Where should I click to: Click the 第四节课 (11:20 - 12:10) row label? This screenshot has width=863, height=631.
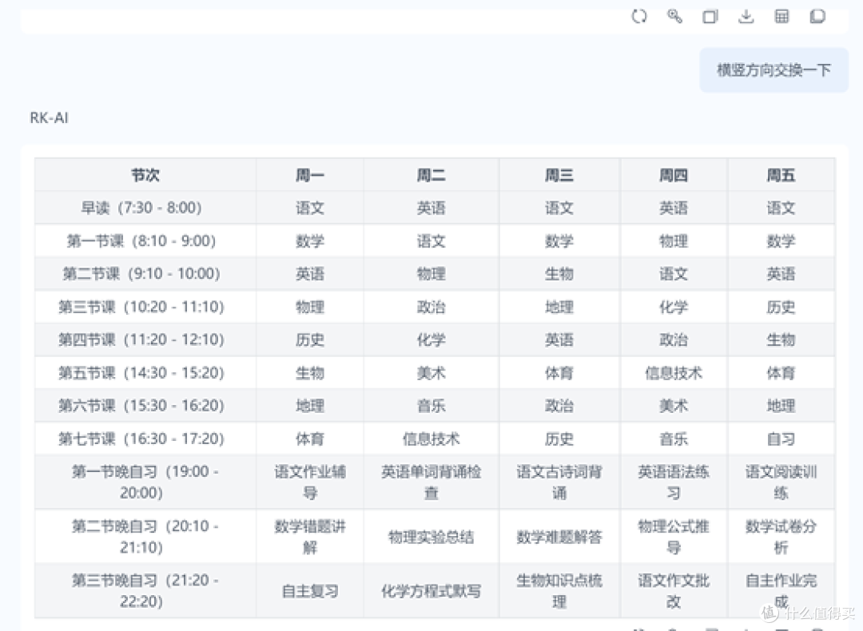[141, 340]
